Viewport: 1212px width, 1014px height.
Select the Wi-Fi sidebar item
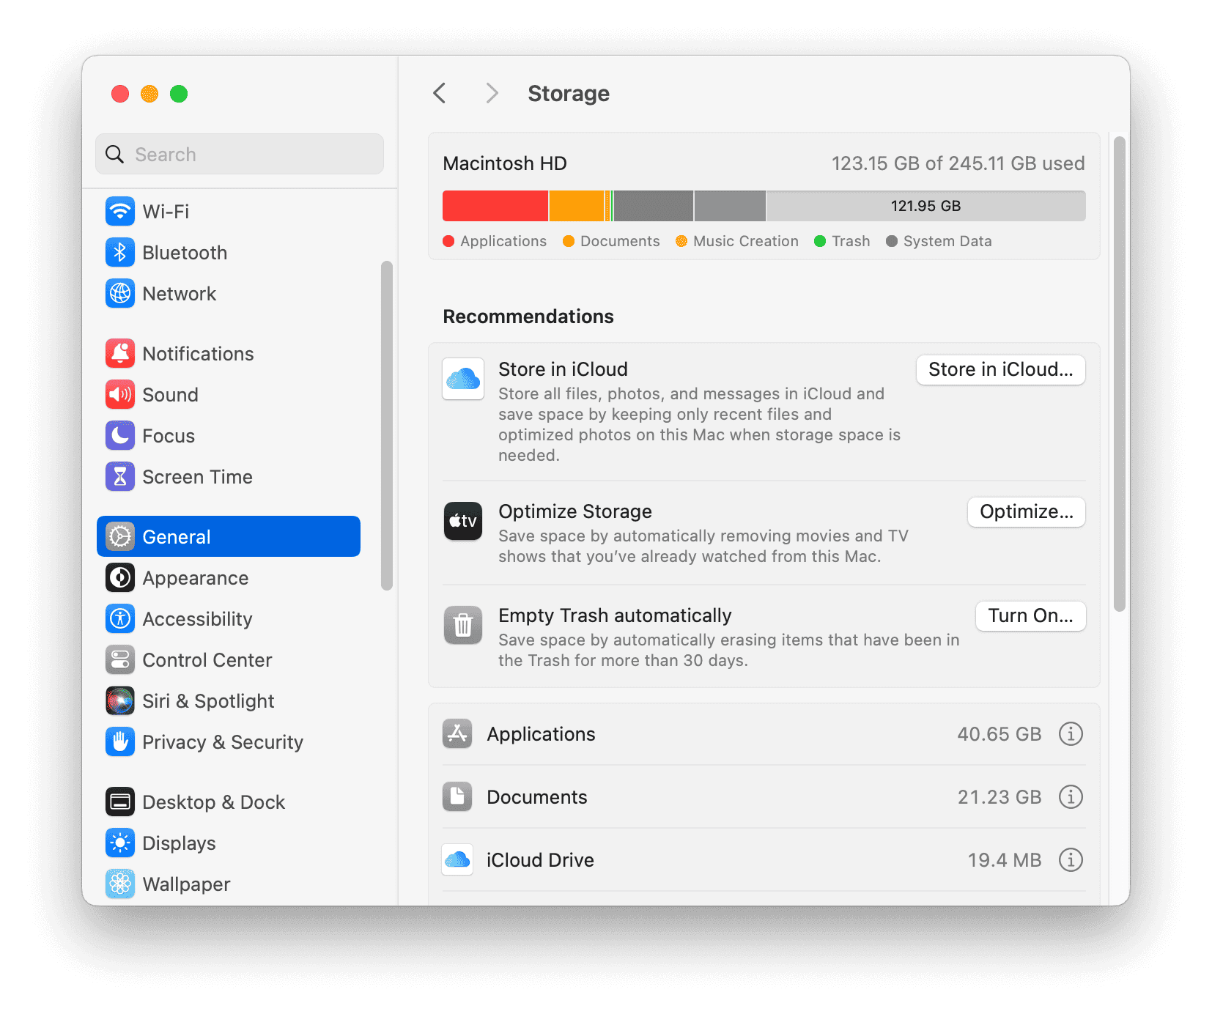pyautogui.click(x=229, y=212)
